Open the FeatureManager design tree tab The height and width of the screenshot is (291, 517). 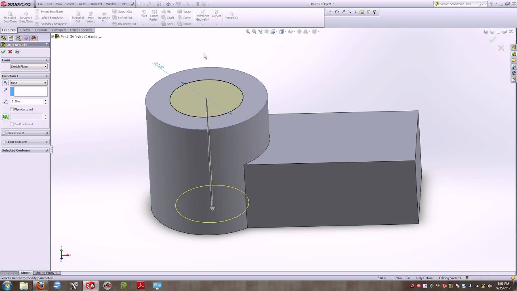(4, 38)
